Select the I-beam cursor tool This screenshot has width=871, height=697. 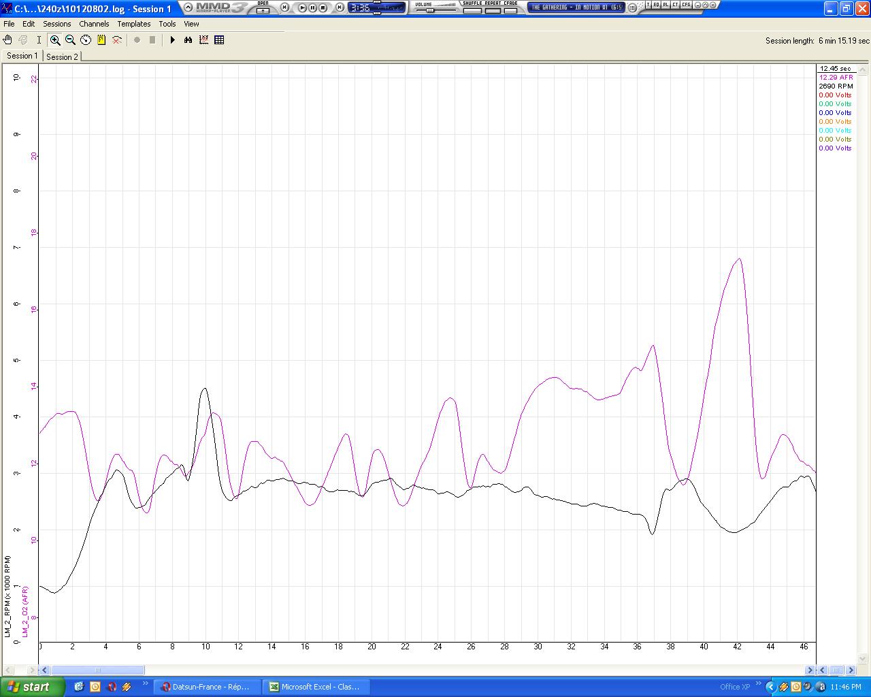(39, 40)
